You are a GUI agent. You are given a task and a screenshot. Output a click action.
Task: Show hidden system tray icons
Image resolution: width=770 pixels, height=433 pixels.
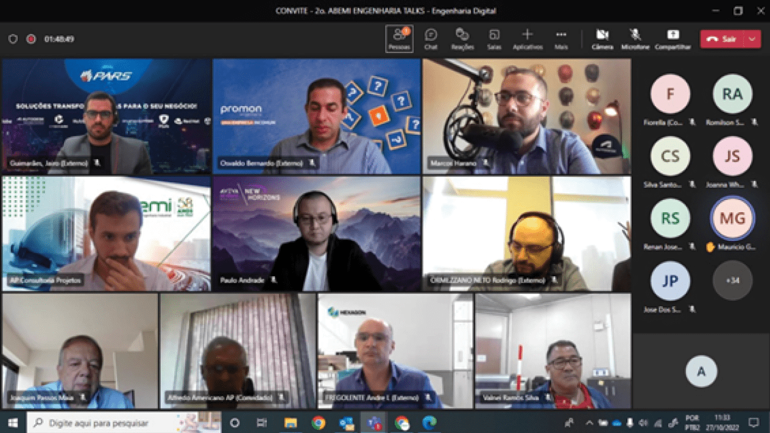pos(588,423)
